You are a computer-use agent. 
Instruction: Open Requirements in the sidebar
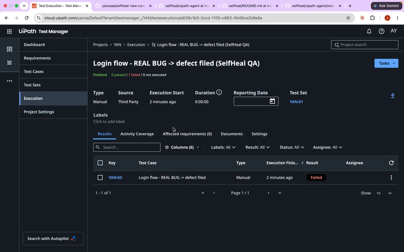[53, 58]
